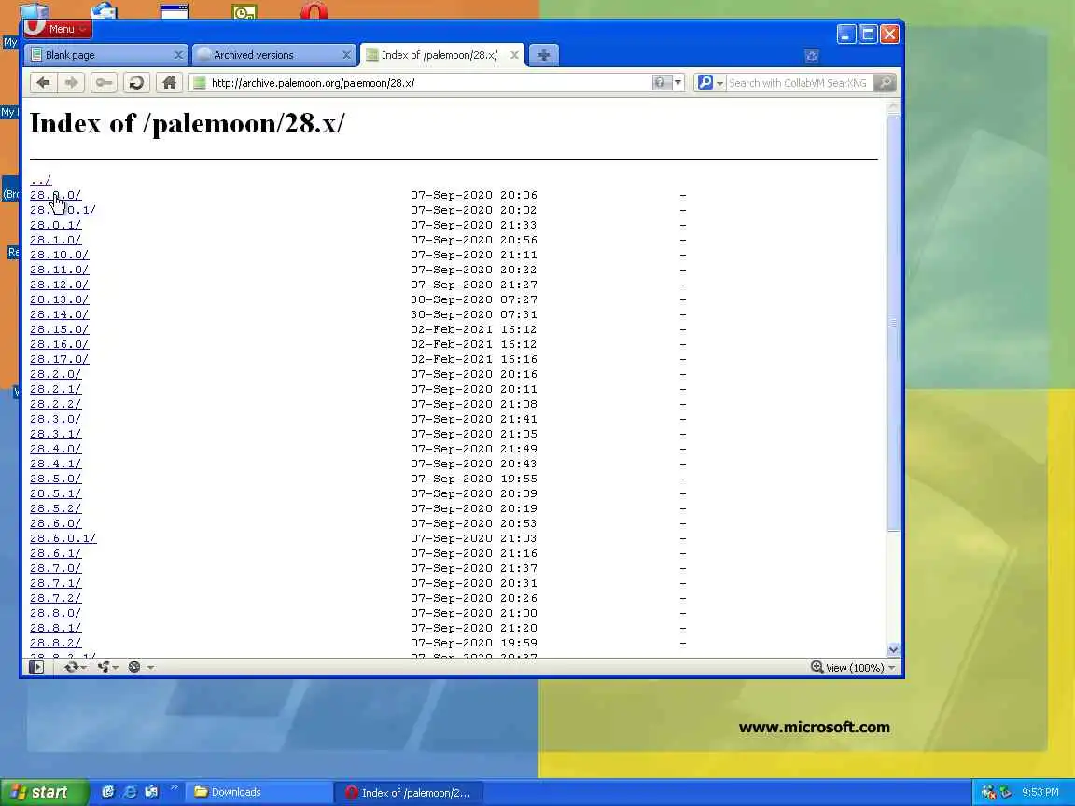Click the vertical scrollbar thumb of the page
Viewport: 1075px width, 806px height.
(x=893, y=322)
